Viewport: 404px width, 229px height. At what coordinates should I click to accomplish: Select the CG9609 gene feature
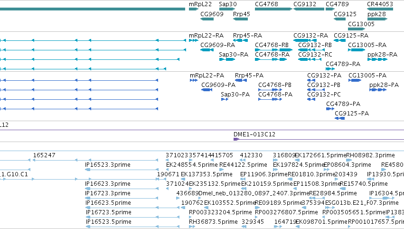[207, 19]
